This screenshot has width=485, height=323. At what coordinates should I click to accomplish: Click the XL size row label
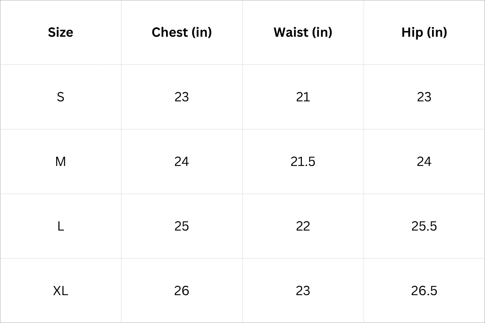point(61,291)
